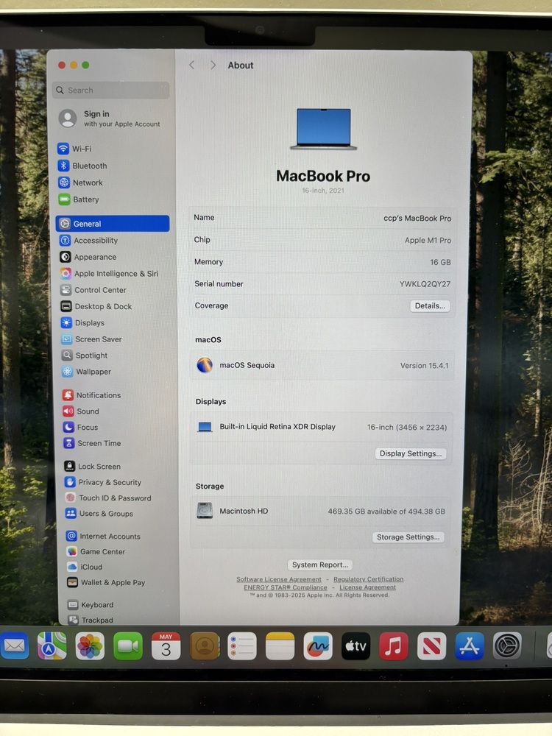The height and width of the screenshot is (736, 552).
Task: Go back with the left chevron
Action: pos(191,66)
